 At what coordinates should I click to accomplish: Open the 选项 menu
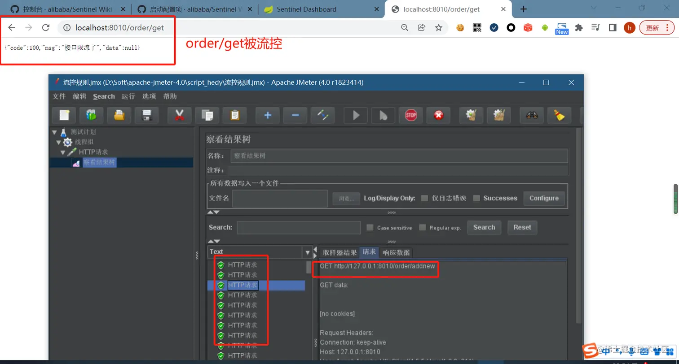click(x=149, y=96)
